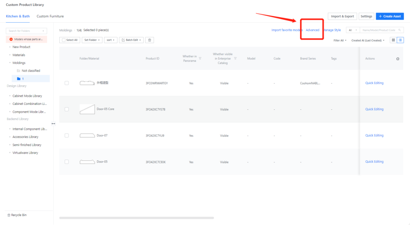The height and width of the screenshot is (225, 410).
Task: Click Import & Export button
Action: click(x=342, y=16)
